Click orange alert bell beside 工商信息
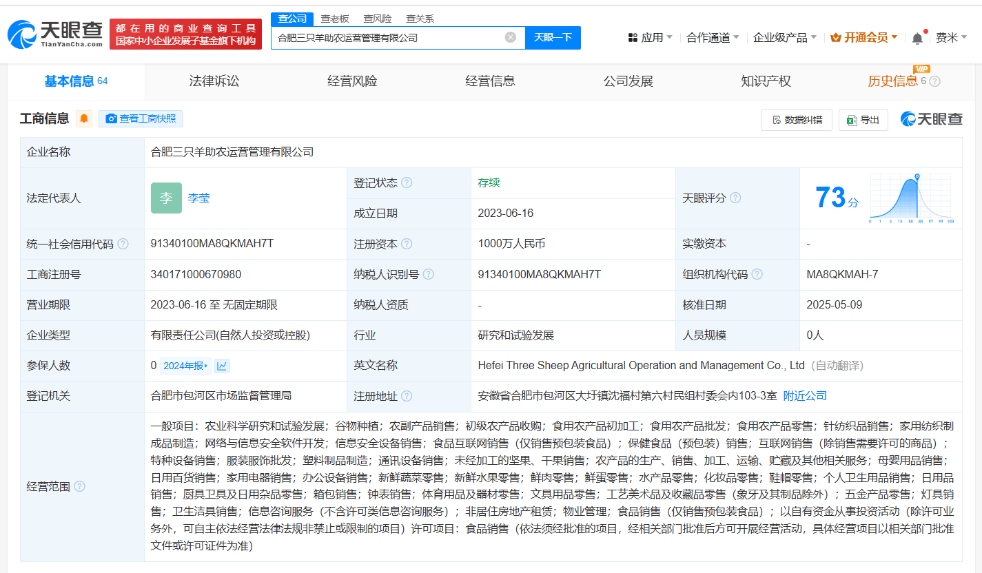This screenshot has width=982, height=573. (84, 119)
